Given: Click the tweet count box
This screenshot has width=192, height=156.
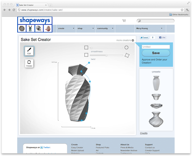Looking at the screenshot, I should 153,38.
